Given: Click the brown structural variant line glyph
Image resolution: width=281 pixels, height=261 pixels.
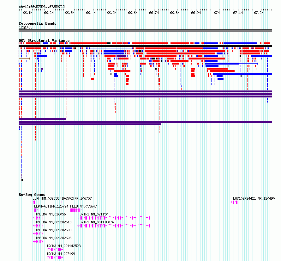Looking at the screenshot, I should [x=24, y=59].
